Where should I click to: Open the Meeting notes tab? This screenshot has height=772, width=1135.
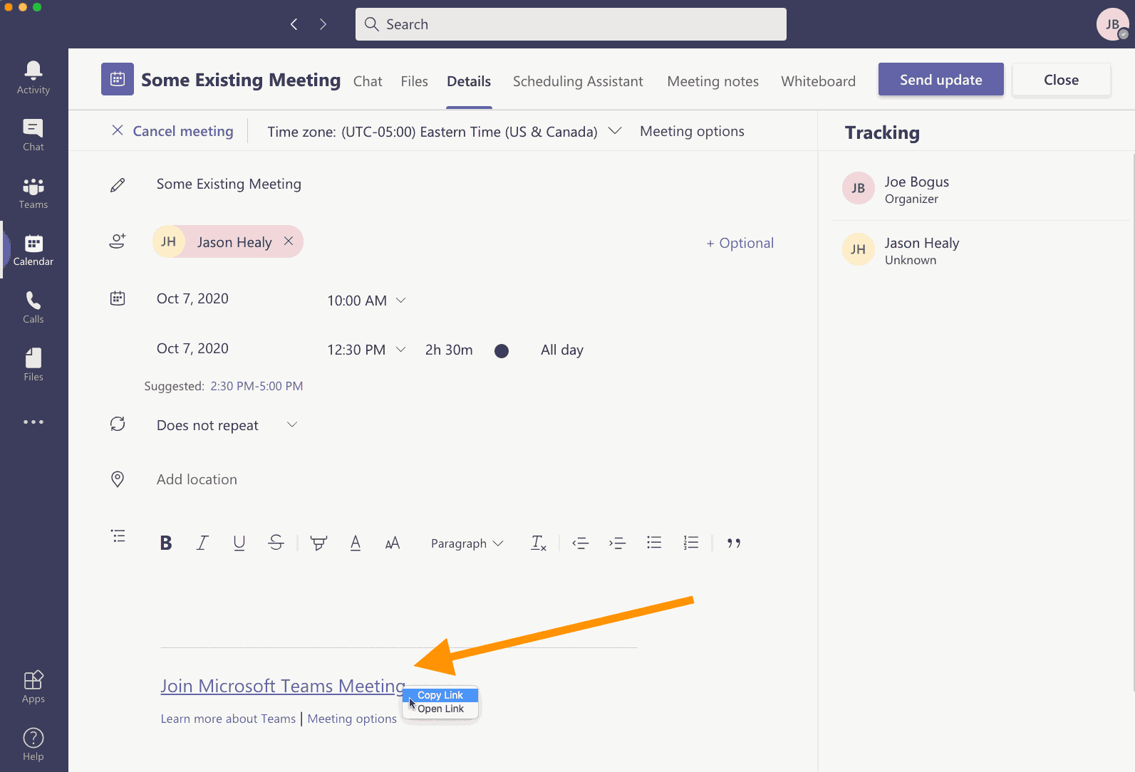(x=712, y=81)
